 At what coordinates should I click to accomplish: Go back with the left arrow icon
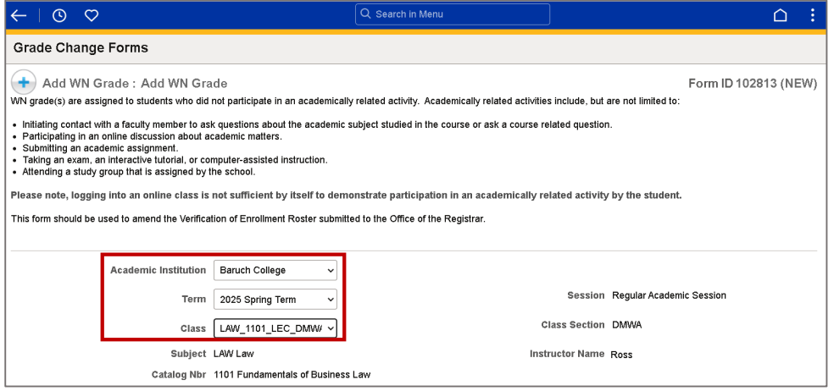coord(19,16)
